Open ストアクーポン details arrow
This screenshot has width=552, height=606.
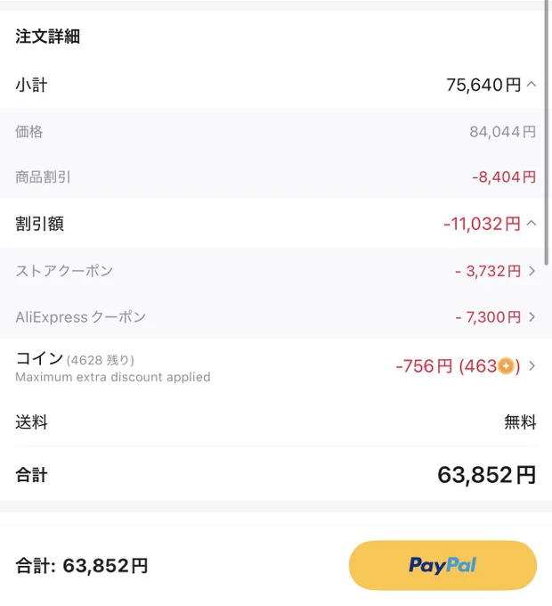532,271
